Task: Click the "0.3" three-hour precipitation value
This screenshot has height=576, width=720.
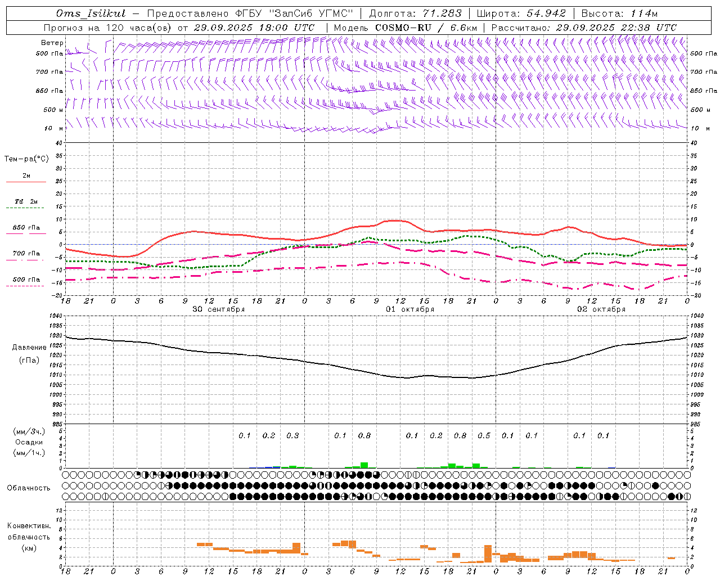Action: (292, 435)
